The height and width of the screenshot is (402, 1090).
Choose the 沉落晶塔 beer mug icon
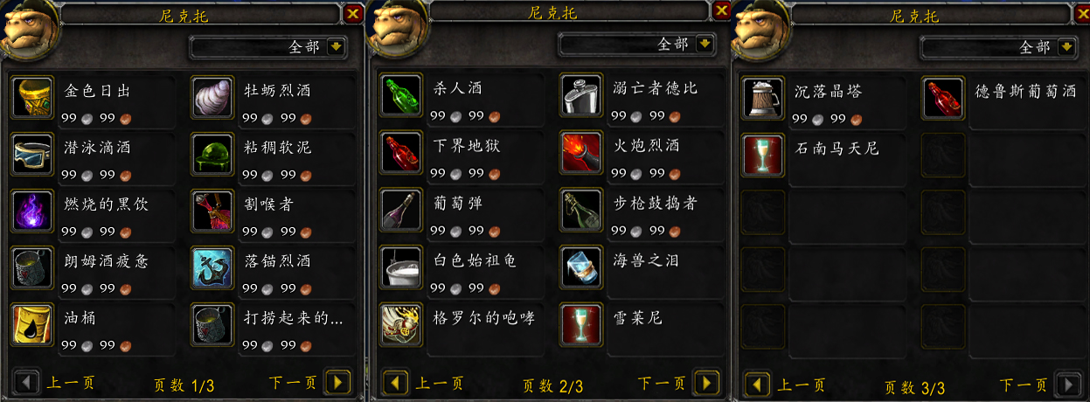pyautogui.click(x=763, y=98)
